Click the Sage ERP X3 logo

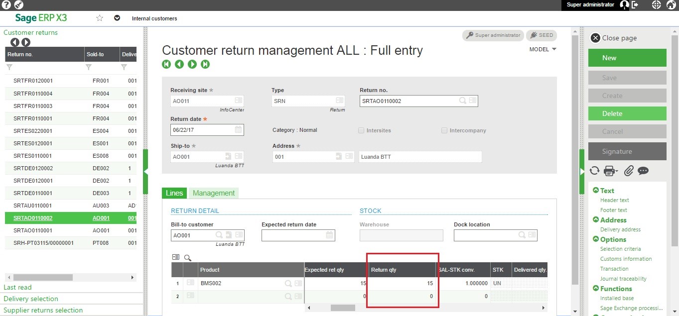click(x=41, y=18)
